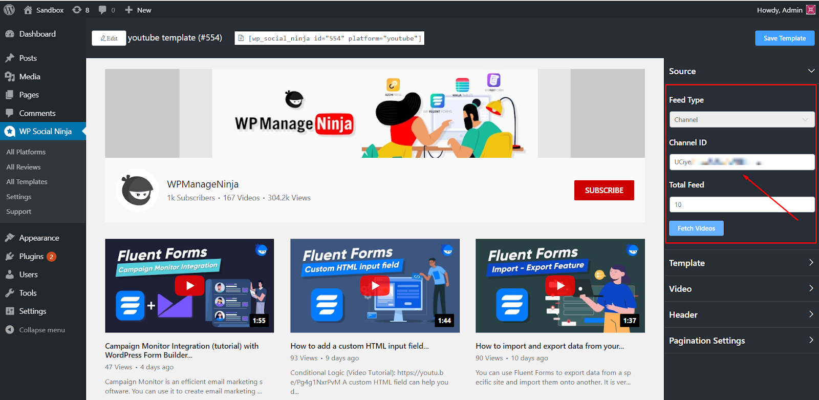Collapse the Source section chevron

pos(811,71)
